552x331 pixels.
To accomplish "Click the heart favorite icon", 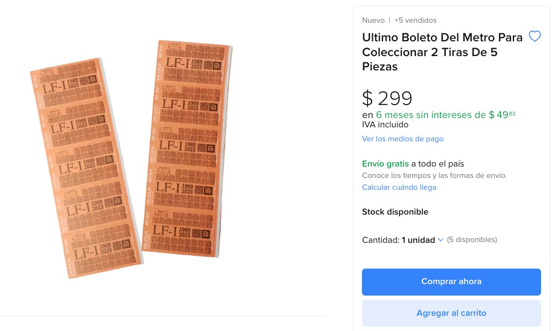I will [x=534, y=37].
